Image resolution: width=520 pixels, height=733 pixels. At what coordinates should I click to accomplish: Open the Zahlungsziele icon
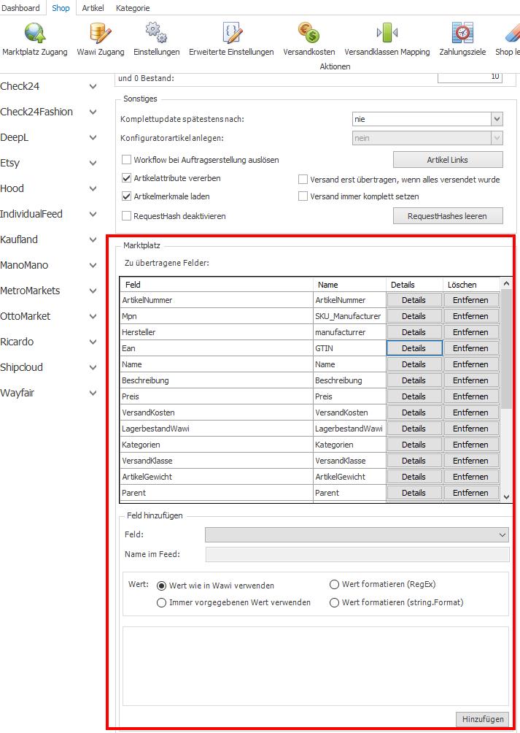pyautogui.click(x=462, y=33)
